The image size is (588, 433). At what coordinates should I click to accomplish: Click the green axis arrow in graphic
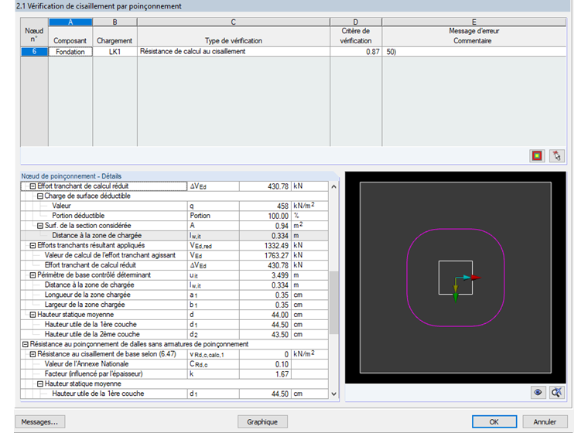[x=456, y=298]
